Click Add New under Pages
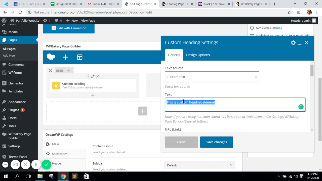 click(9, 56)
